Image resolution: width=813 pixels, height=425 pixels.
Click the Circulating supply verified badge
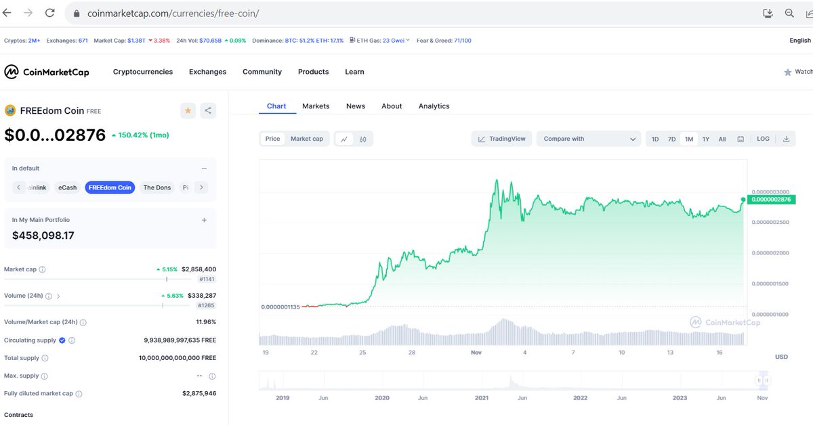[x=62, y=340]
